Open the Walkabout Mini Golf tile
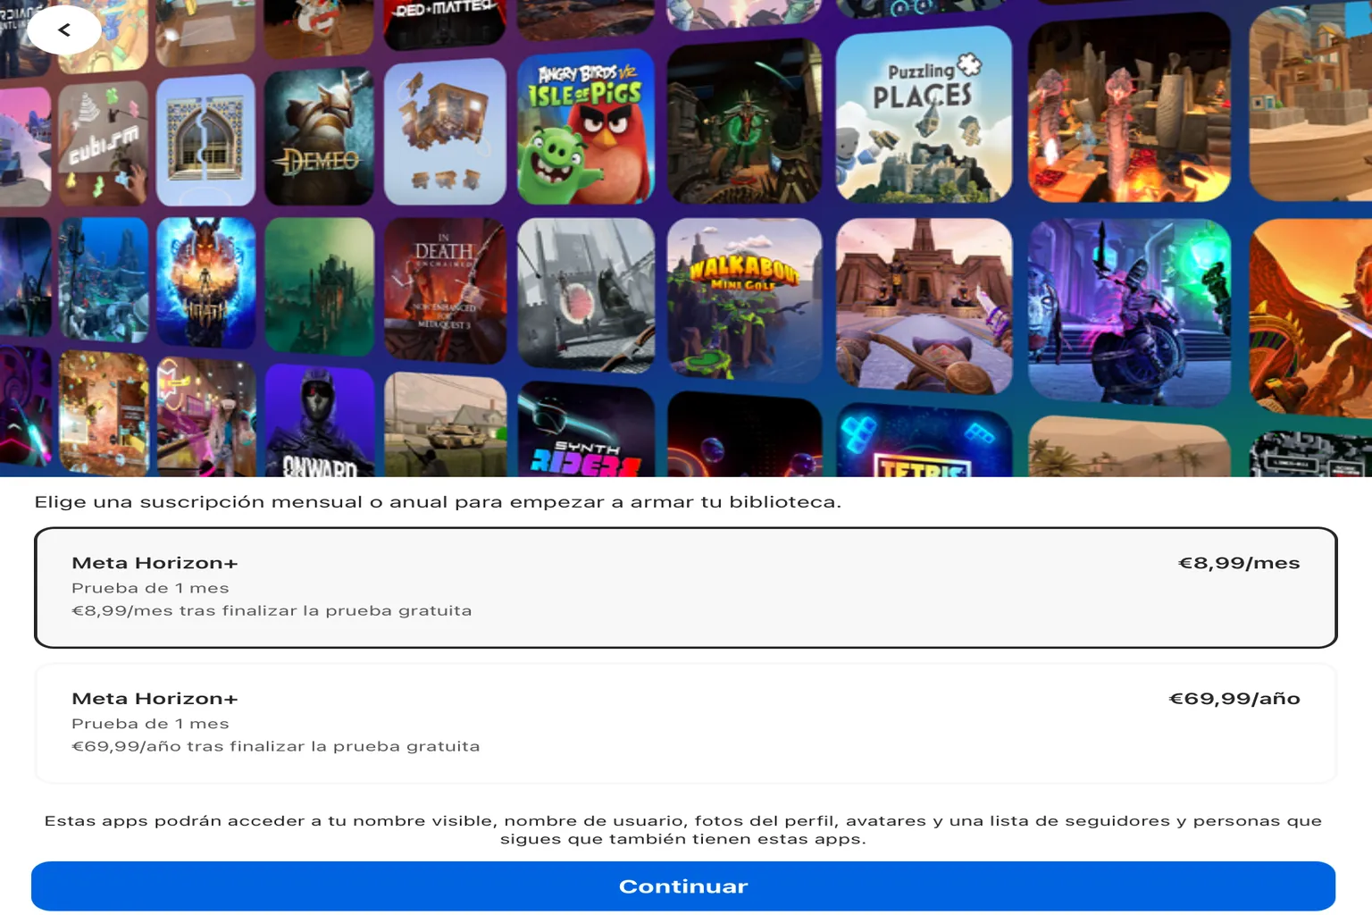The height and width of the screenshot is (915, 1372). [x=744, y=298]
